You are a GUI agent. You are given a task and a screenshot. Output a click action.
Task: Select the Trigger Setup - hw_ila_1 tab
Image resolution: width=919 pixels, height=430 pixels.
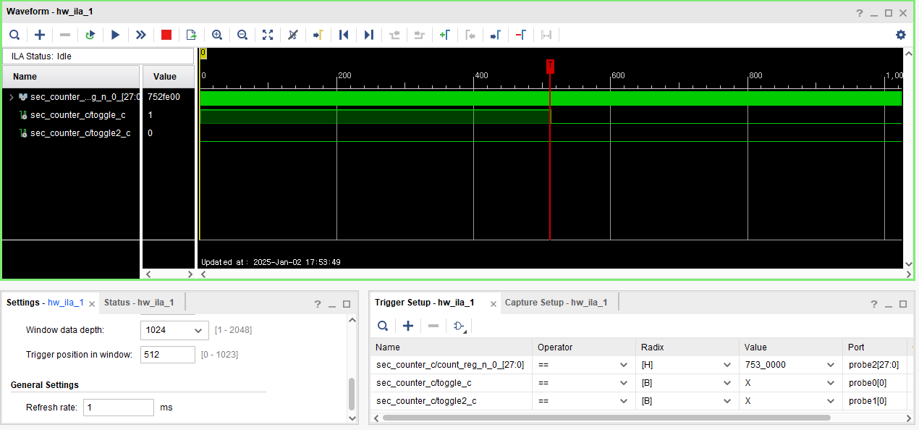coord(424,303)
